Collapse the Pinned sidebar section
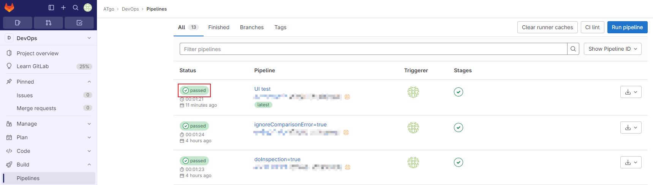This screenshot has height=185, width=653. click(x=89, y=82)
